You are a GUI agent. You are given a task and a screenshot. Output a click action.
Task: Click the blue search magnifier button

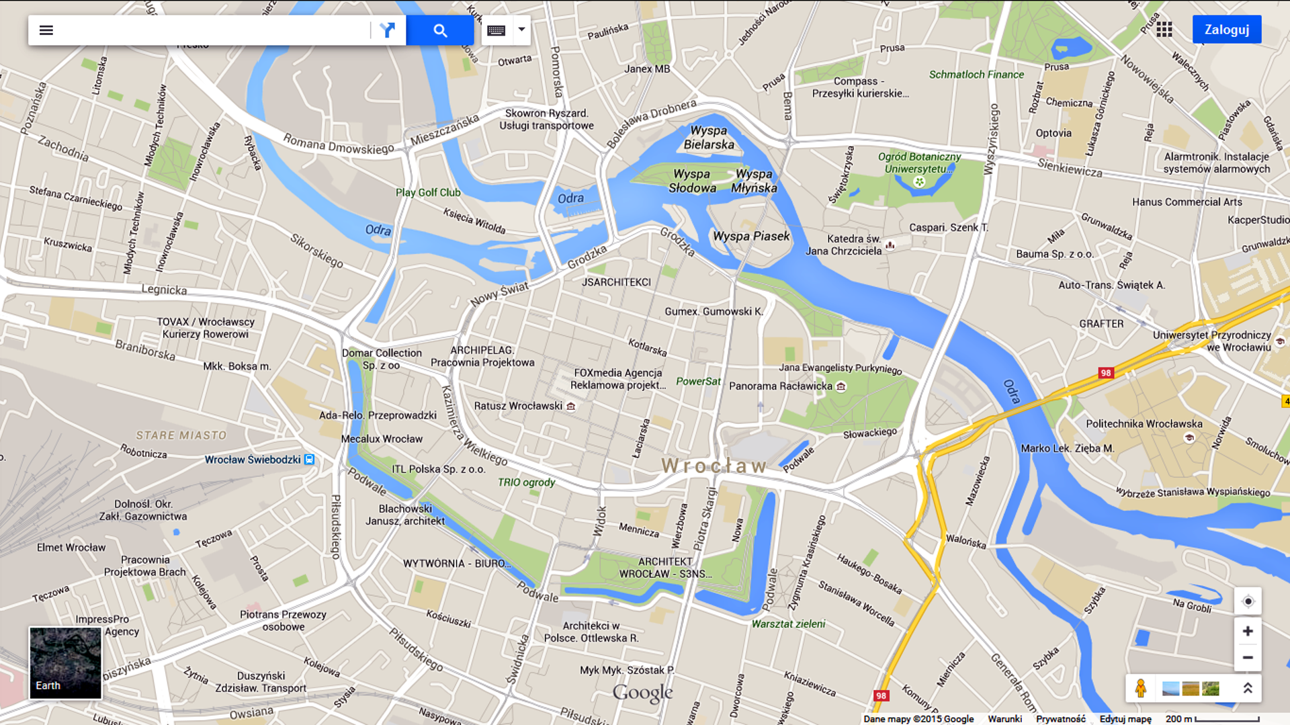point(440,30)
